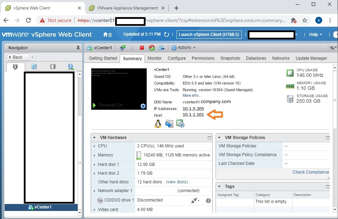Click summary pane scrollbar up arrow
The image size is (338, 219).
[x=335, y=68]
